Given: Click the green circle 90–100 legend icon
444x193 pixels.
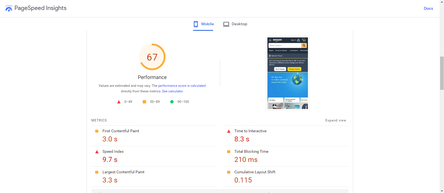Looking at the screenshot, I should 172,102.
